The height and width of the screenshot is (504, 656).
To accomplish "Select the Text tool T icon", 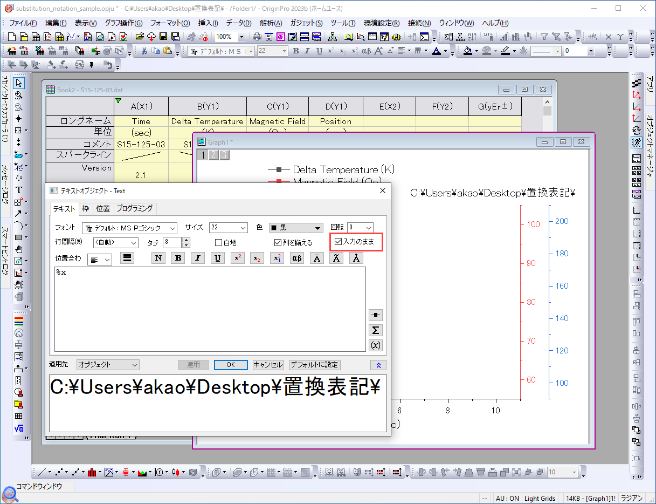I will pos(19,189).
